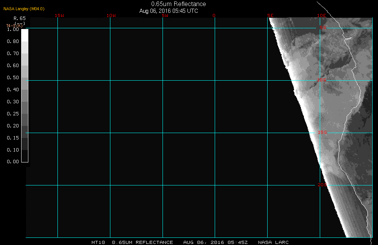Click the '0.65UM REFLECTANCE' footer text

pyautogui.click(x=143, y=242)
